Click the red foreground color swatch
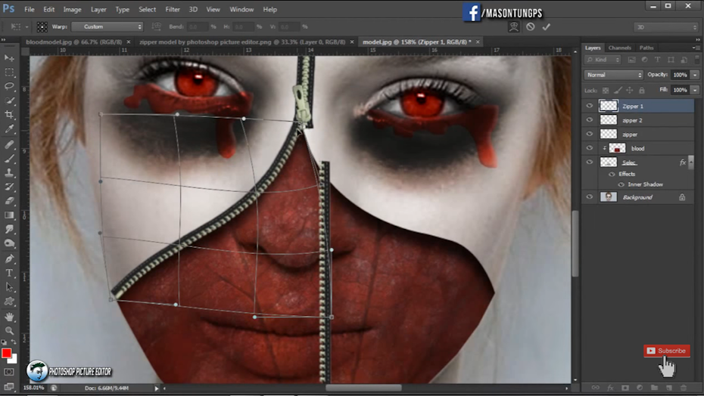 [7, 353]
